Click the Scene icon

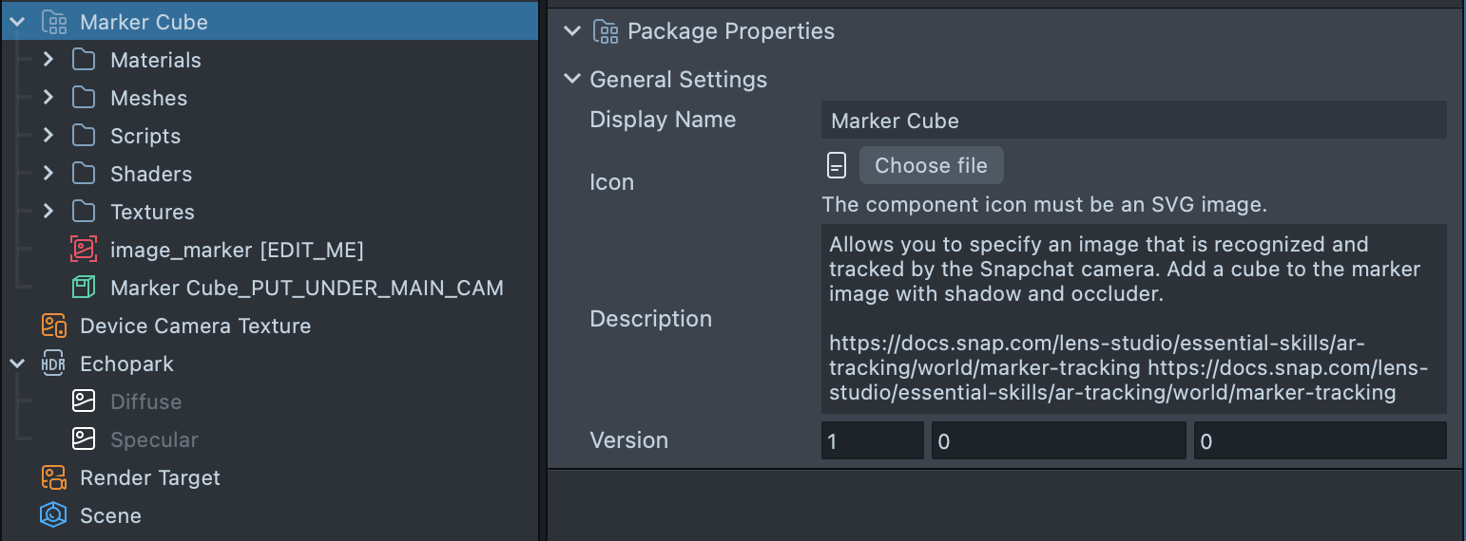[x=54, y=515]
